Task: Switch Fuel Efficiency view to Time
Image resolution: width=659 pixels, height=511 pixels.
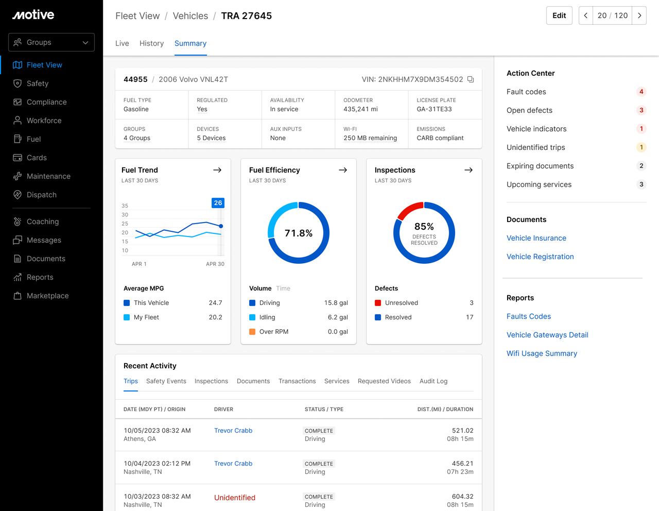Action: point(283,288)
